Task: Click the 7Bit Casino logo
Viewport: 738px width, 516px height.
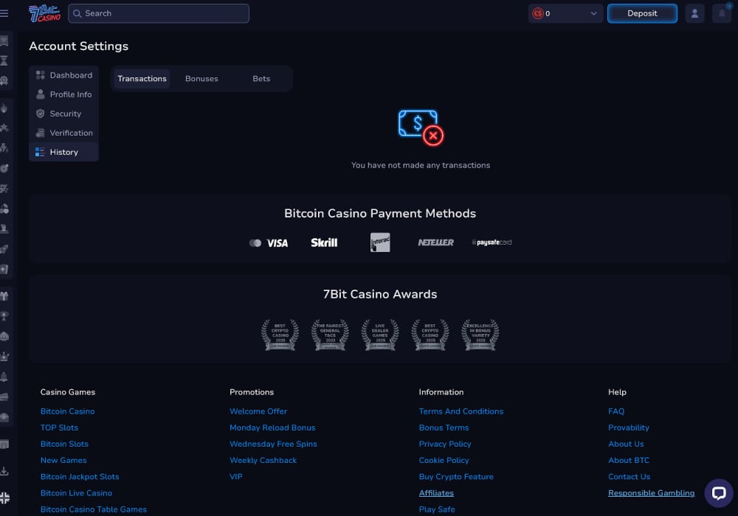Action: (44, 13)
